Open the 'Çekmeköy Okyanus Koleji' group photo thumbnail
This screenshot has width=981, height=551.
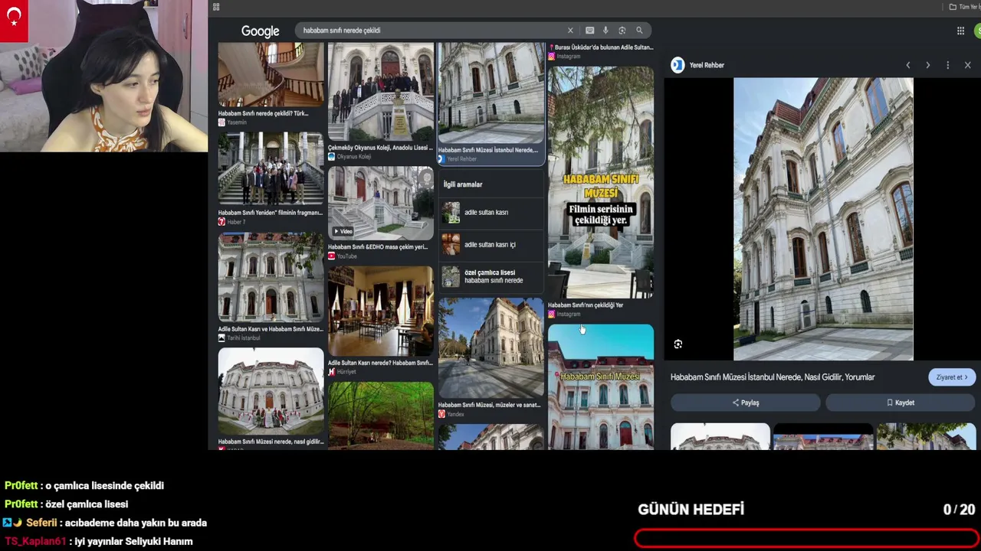(381, 92)
